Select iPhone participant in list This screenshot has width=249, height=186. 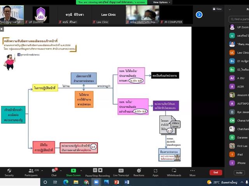point(239,163)
